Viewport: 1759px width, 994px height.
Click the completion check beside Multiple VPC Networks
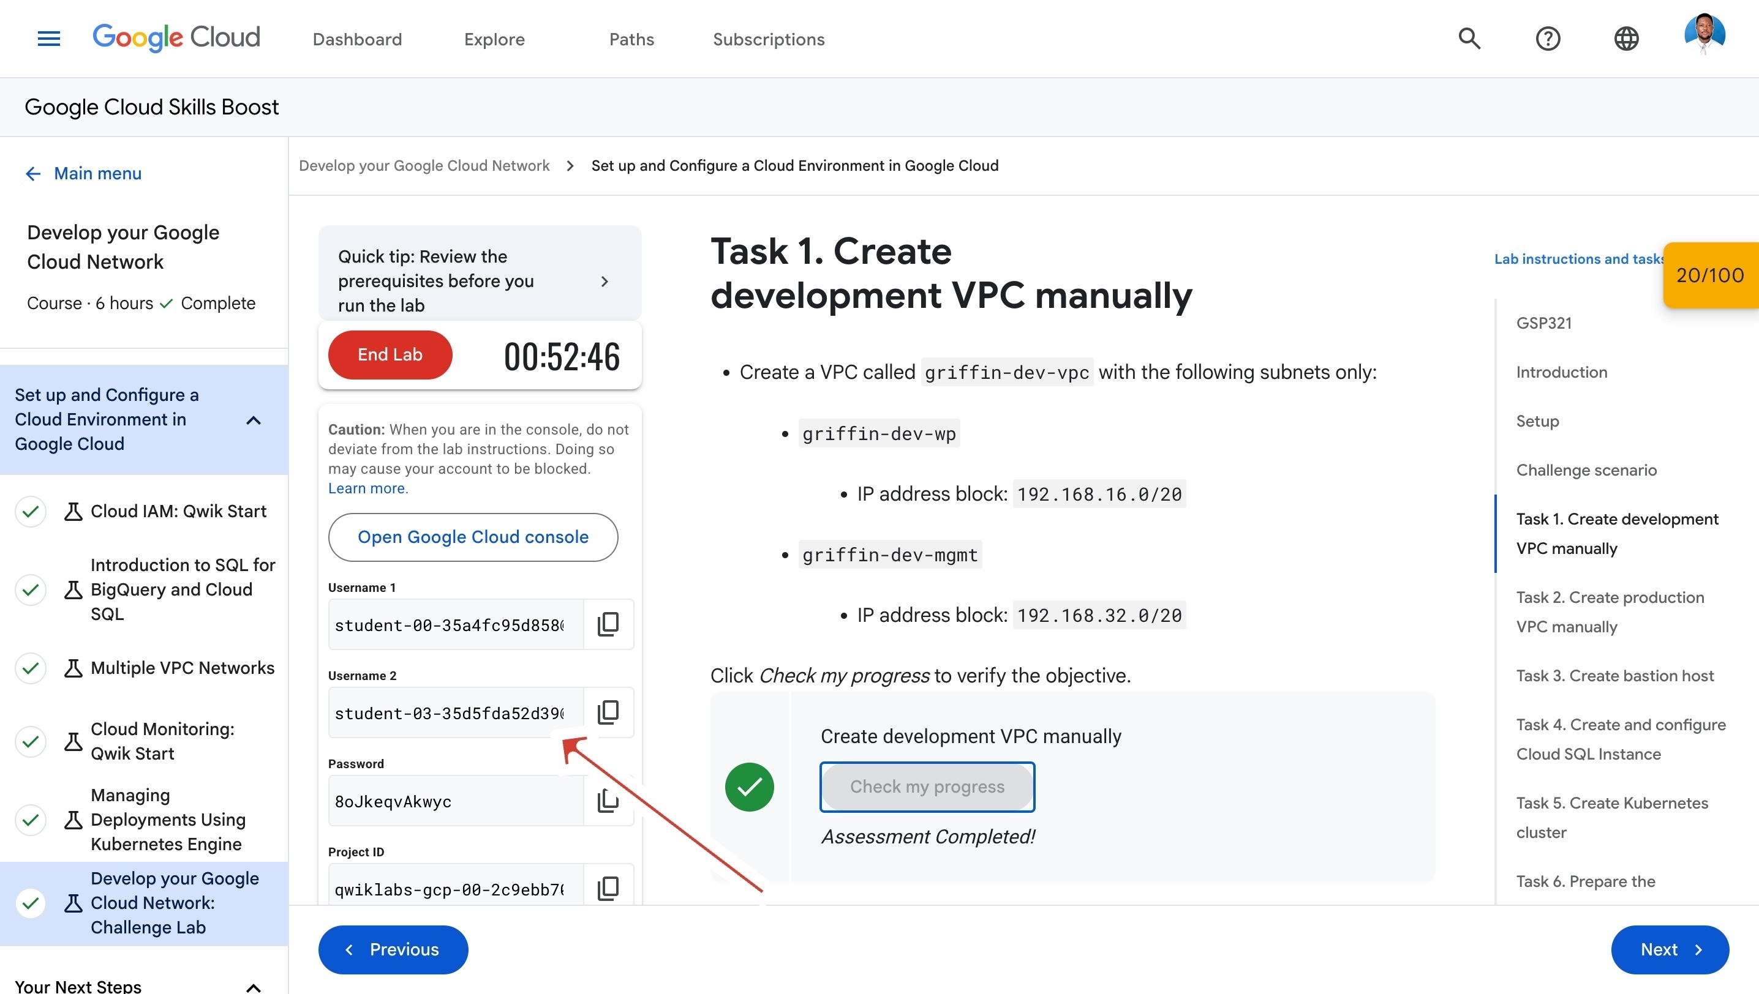pyautogui.click(x=30, y=668)
